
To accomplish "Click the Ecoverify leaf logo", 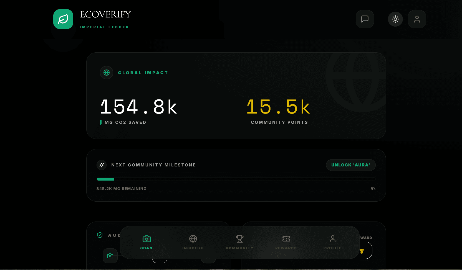I will (x=63, y=19).
